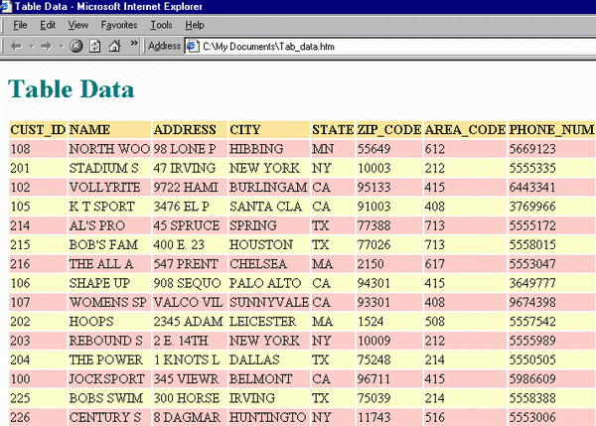The image size is (596, 426).
Task: Select cell SHAPE UP
Action: click(x=109, y=283)
